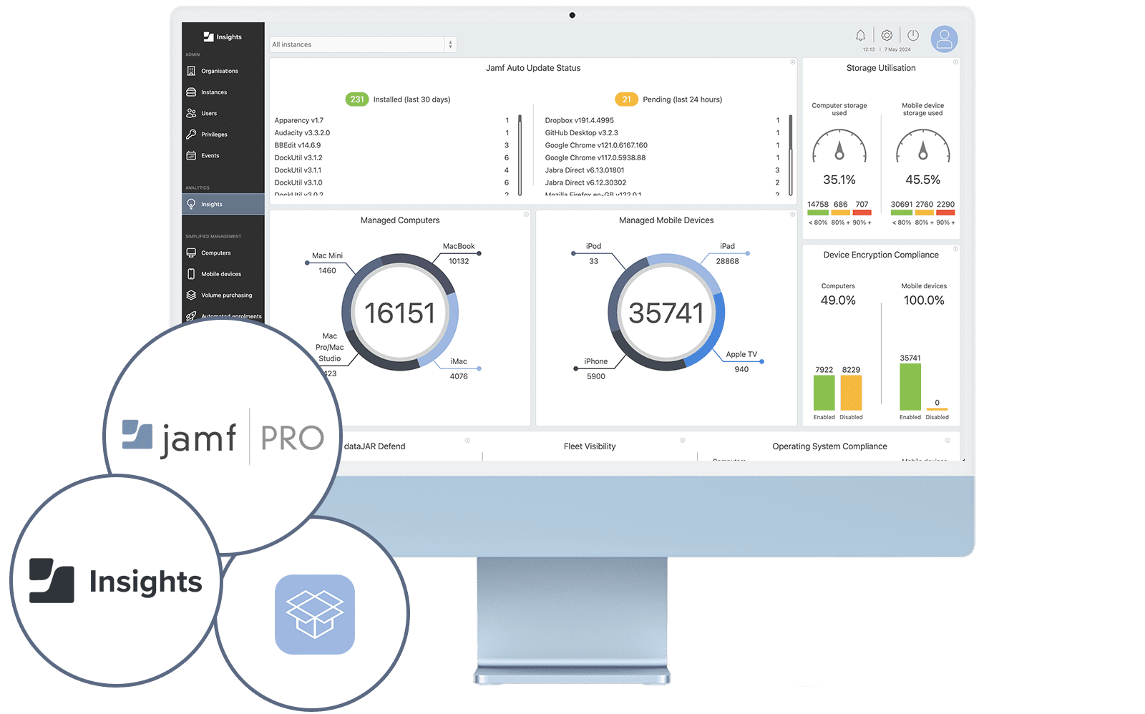The image size is (1145, 714).
Task: Select the BBEdit v14.6.9 row
Action: coord(391,145)
